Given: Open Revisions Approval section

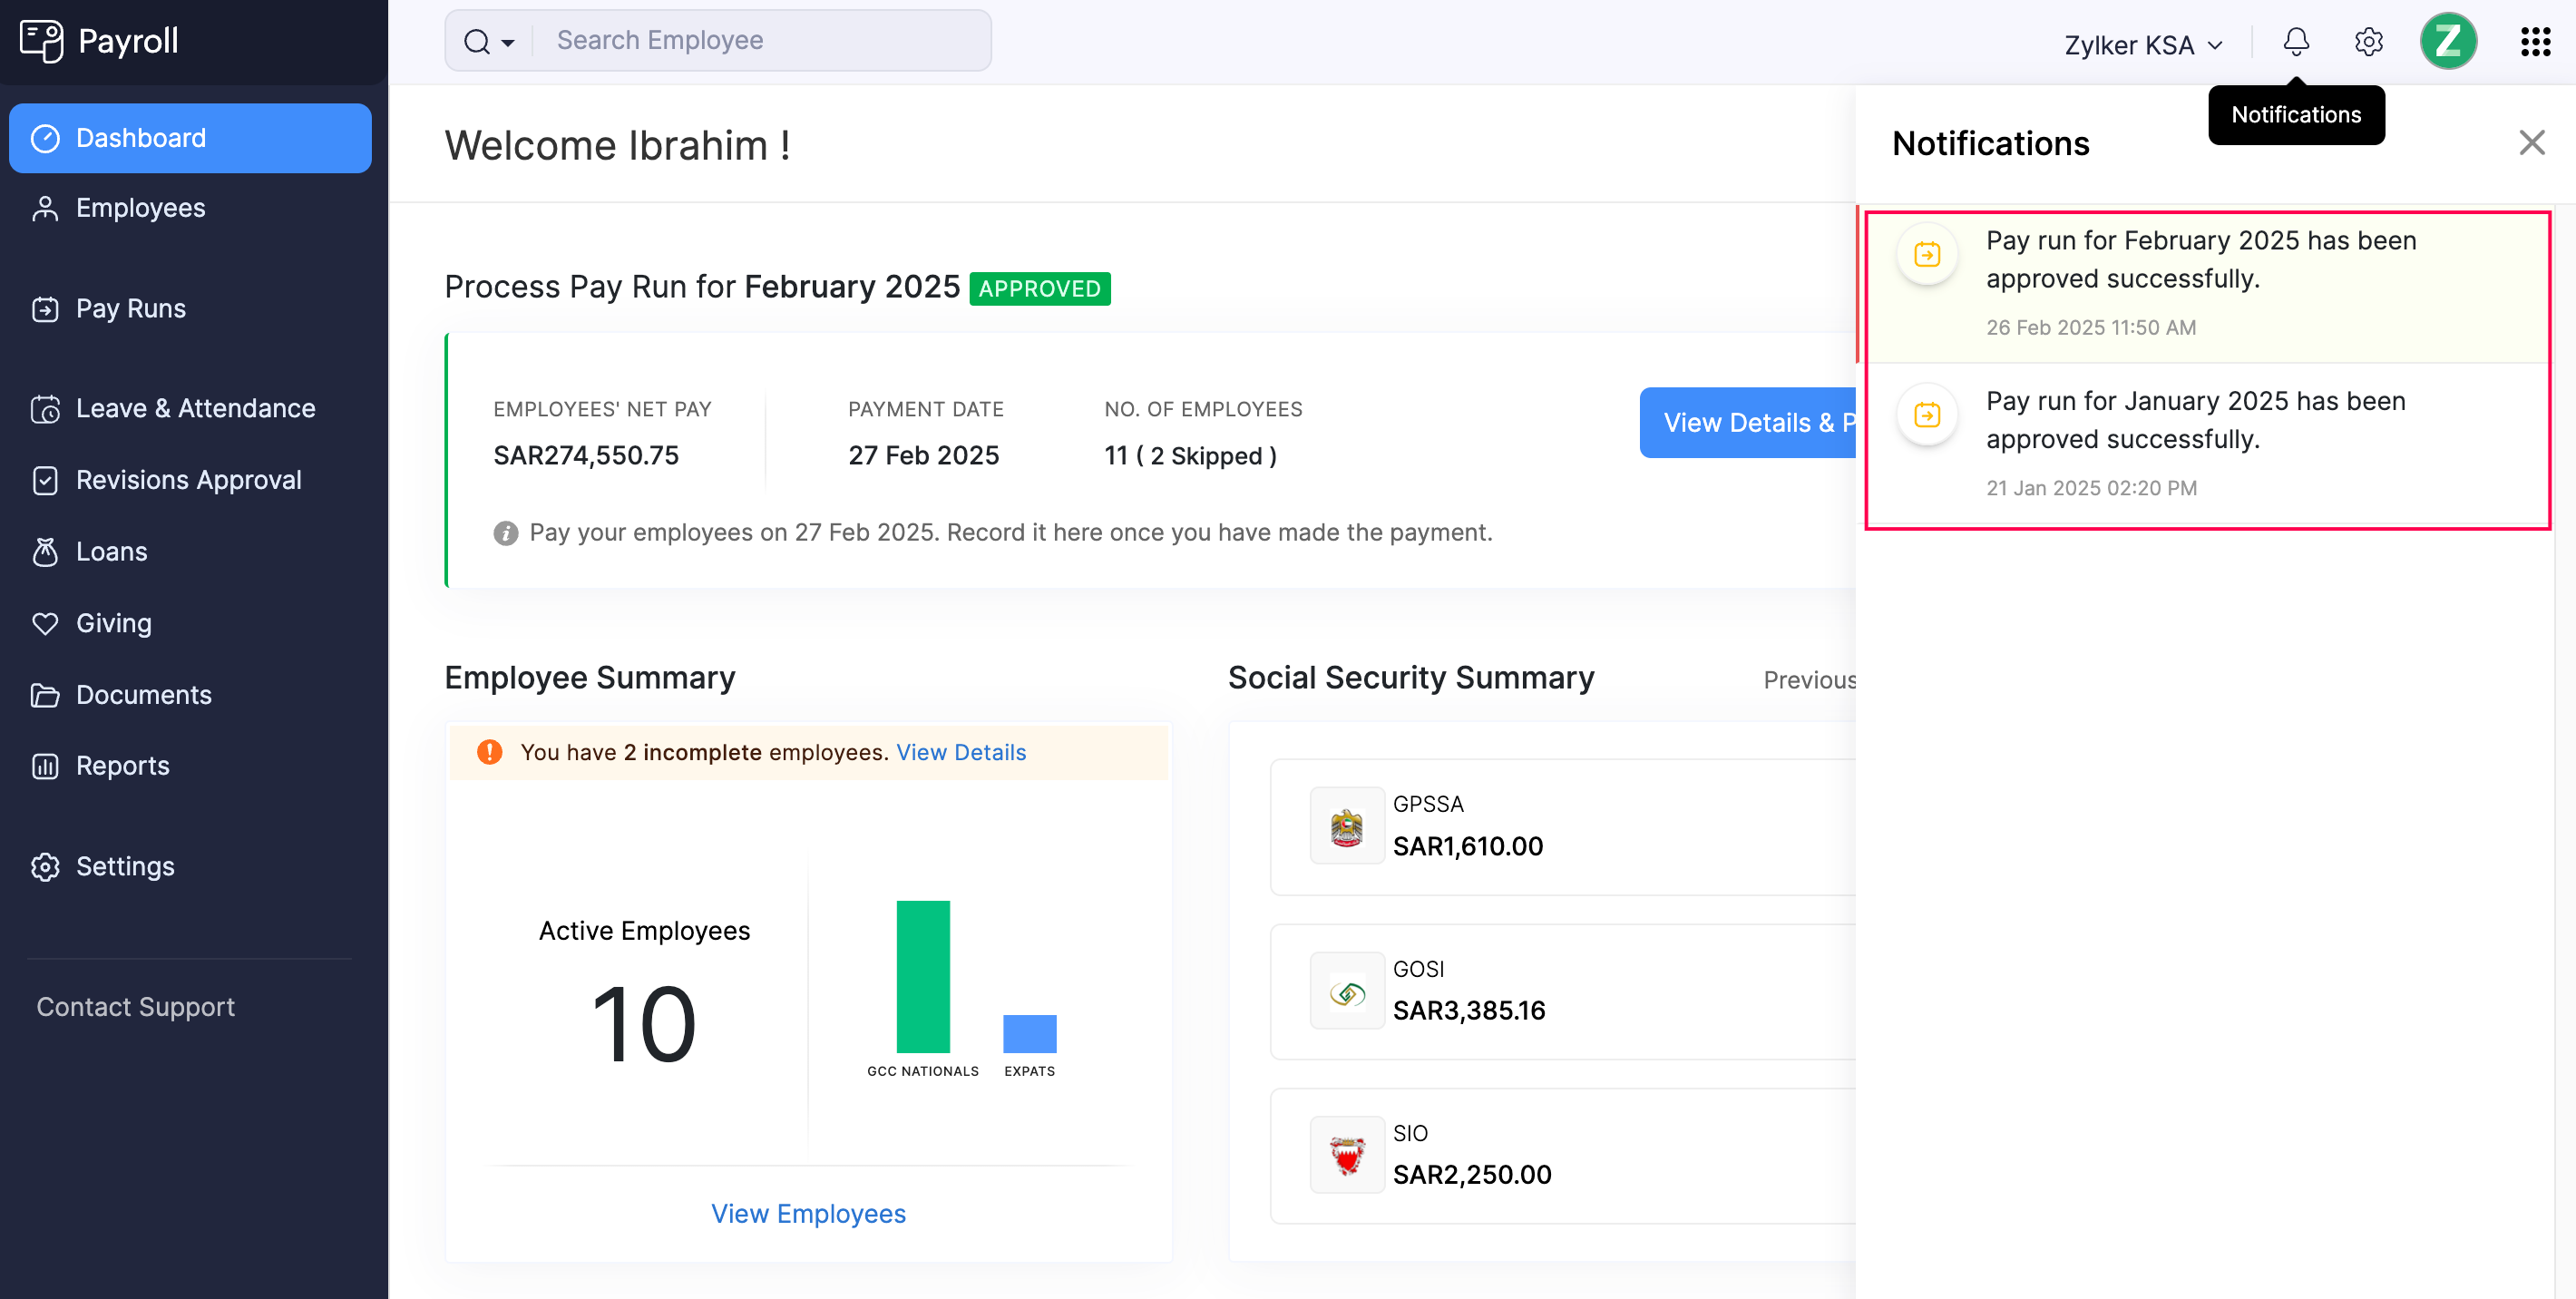Looking at the screenshot, I should tap(187, 481).
